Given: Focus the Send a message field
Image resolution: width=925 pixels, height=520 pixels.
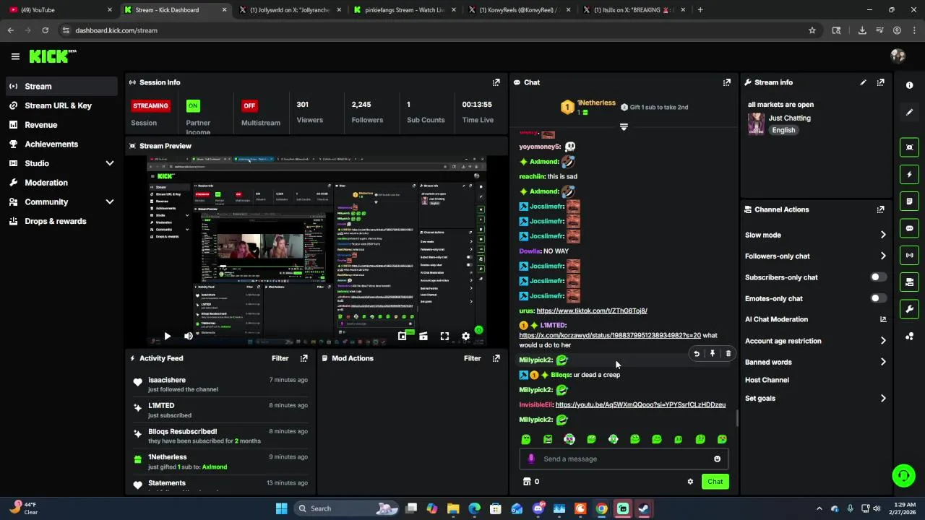Looking at the screenshot, I should coord(624,459).
